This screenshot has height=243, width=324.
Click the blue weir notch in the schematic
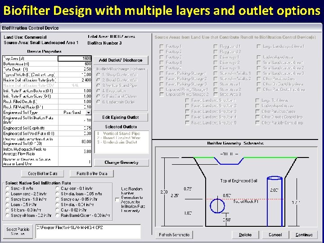(x=229, y=161)
